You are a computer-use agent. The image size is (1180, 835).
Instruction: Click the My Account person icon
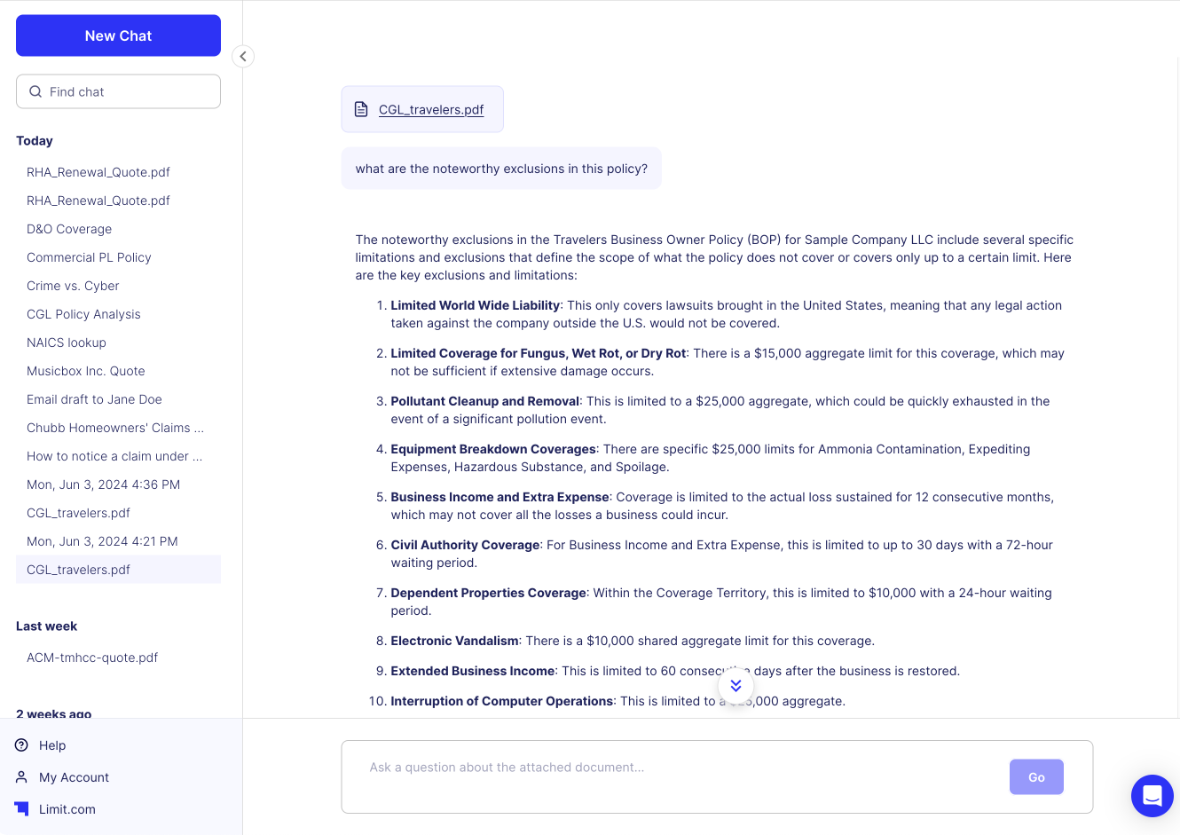[x=21, y=777]
